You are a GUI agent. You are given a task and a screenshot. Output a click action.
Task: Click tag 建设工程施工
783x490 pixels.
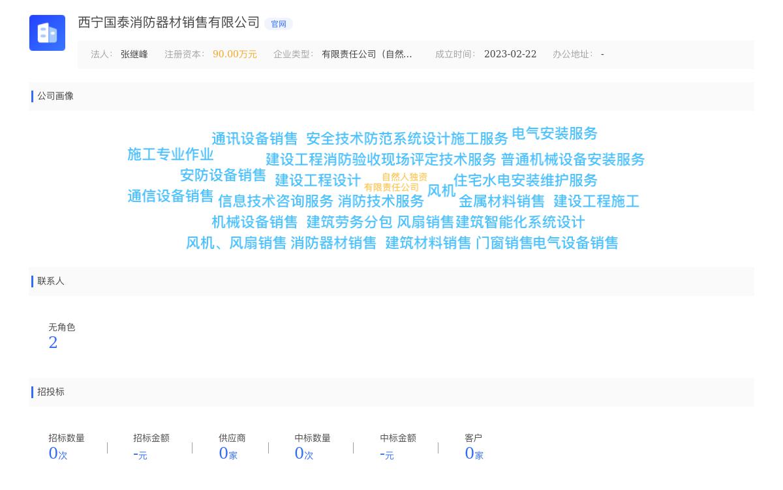pos(596,201)
